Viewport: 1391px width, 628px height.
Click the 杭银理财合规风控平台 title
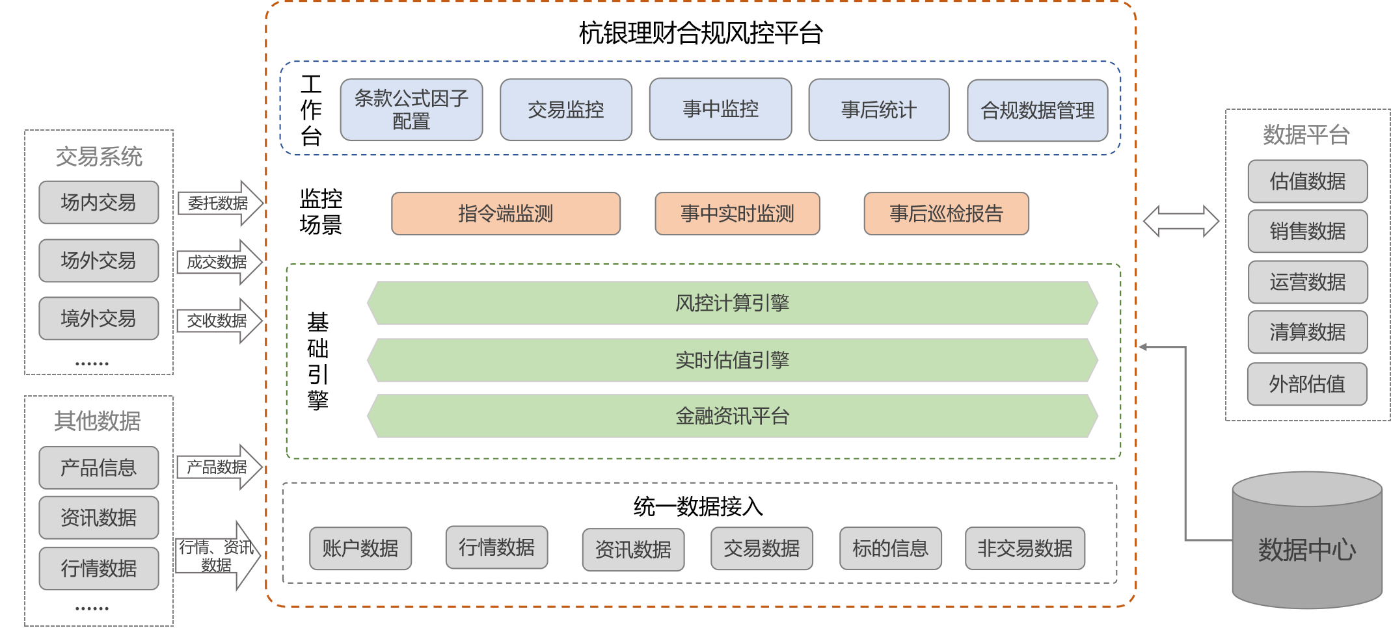(x=701, y=33)
